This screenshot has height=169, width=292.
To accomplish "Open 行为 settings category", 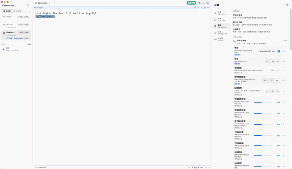I will point(221,33).
